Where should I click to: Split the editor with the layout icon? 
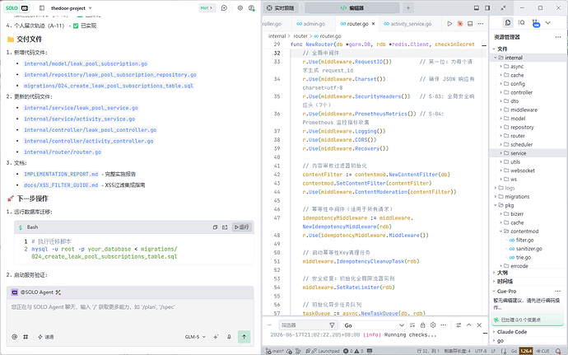470,24
